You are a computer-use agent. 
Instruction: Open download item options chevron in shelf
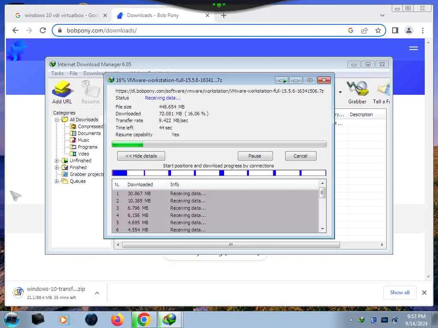97,293
